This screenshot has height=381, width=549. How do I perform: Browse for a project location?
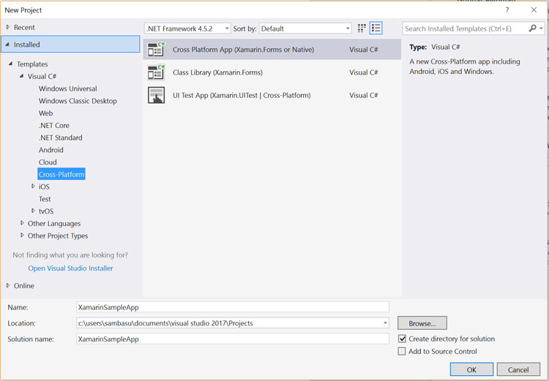[x=422, y=323]
